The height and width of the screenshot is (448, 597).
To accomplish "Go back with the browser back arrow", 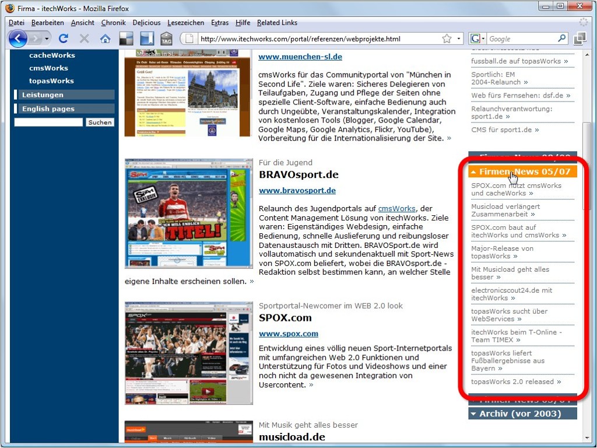I will tap(18, 38).
